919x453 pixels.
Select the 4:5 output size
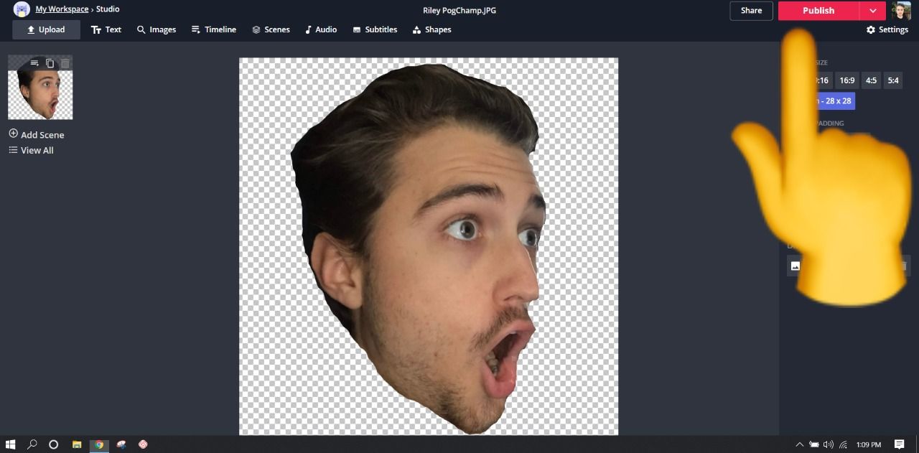[x=871, y=80]
